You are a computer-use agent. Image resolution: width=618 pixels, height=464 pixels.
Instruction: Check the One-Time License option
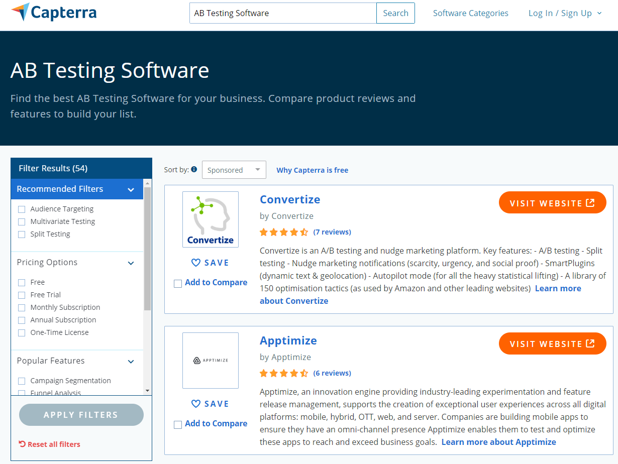pyautogui.click(x=22, y=332)
